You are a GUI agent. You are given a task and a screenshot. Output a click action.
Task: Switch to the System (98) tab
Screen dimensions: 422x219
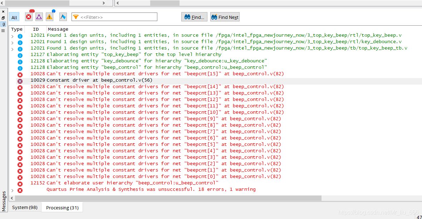pos(25,207)
